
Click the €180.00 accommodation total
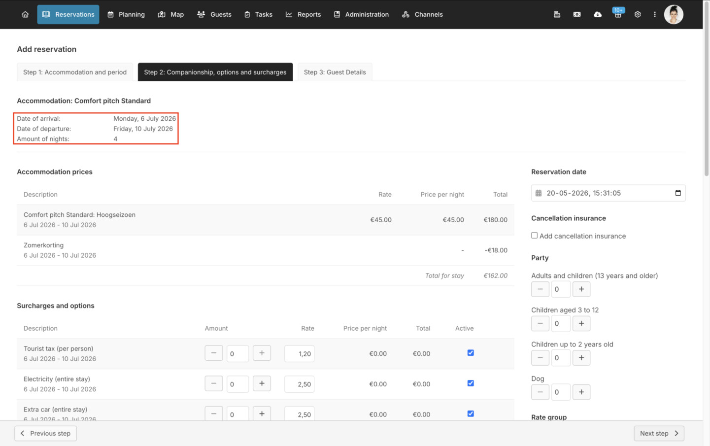pos(495,220)
